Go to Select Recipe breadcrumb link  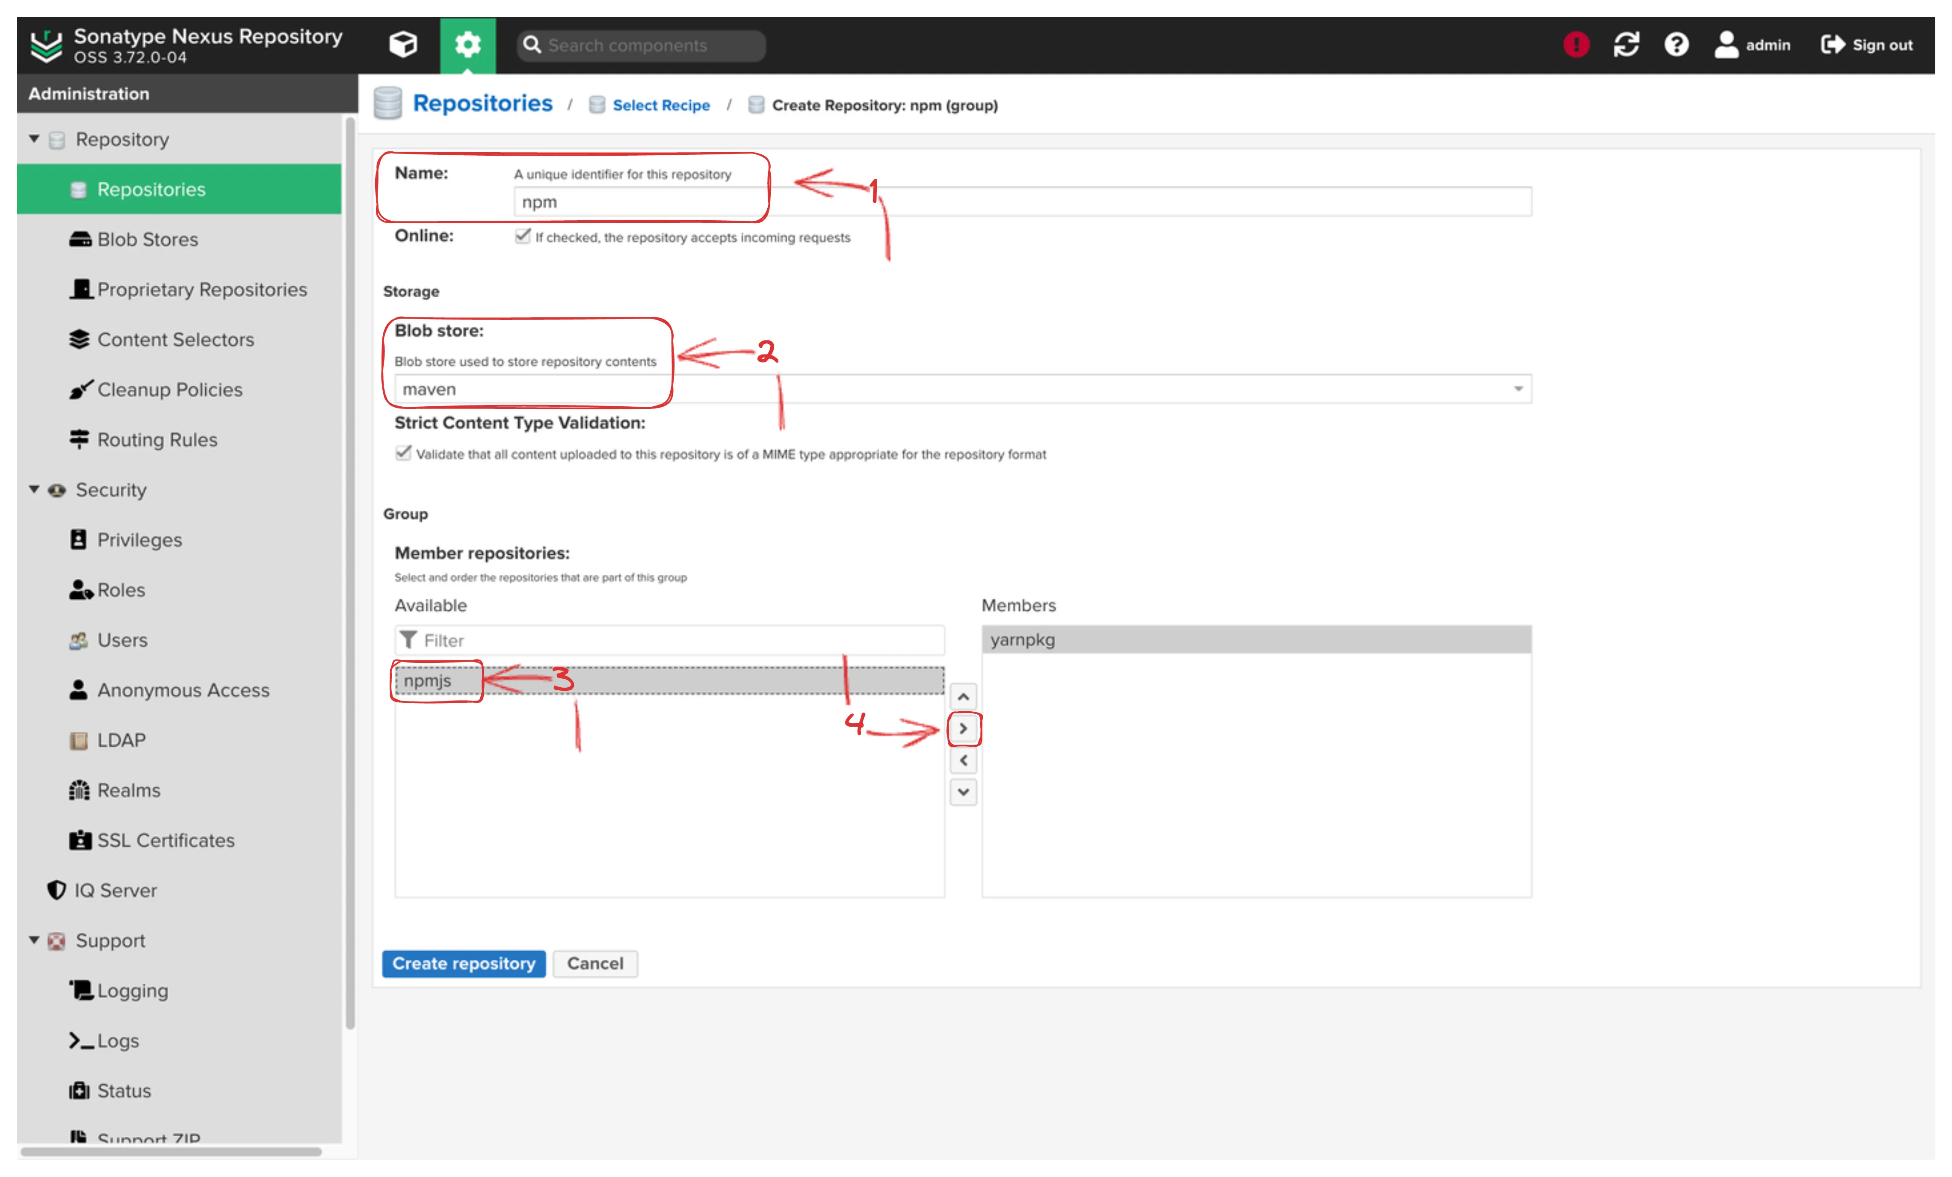[x=661, y=105]
